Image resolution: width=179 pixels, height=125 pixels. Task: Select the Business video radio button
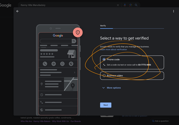point(104,76)
